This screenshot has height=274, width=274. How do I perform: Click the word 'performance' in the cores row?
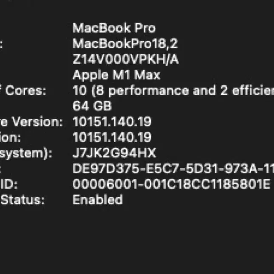pyautogui.click(x=149, y=91)
